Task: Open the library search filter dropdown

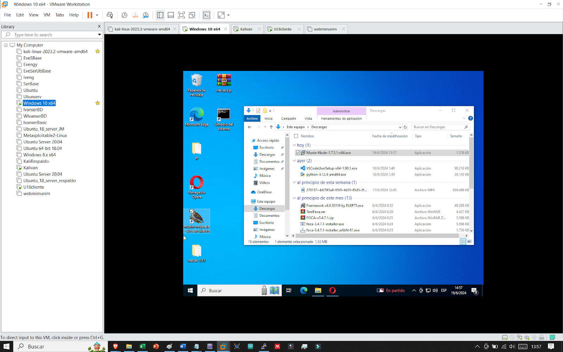Action: [100, 34]
